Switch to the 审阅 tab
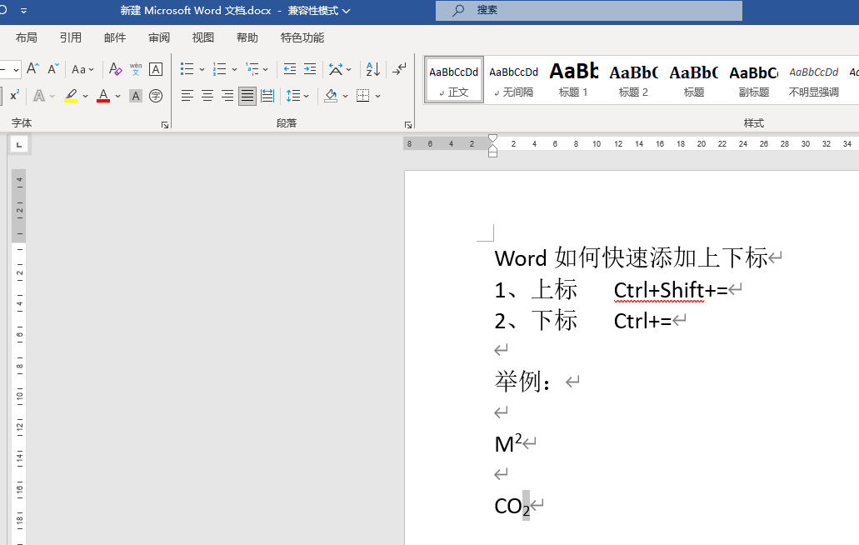 (x=159, y=37)
